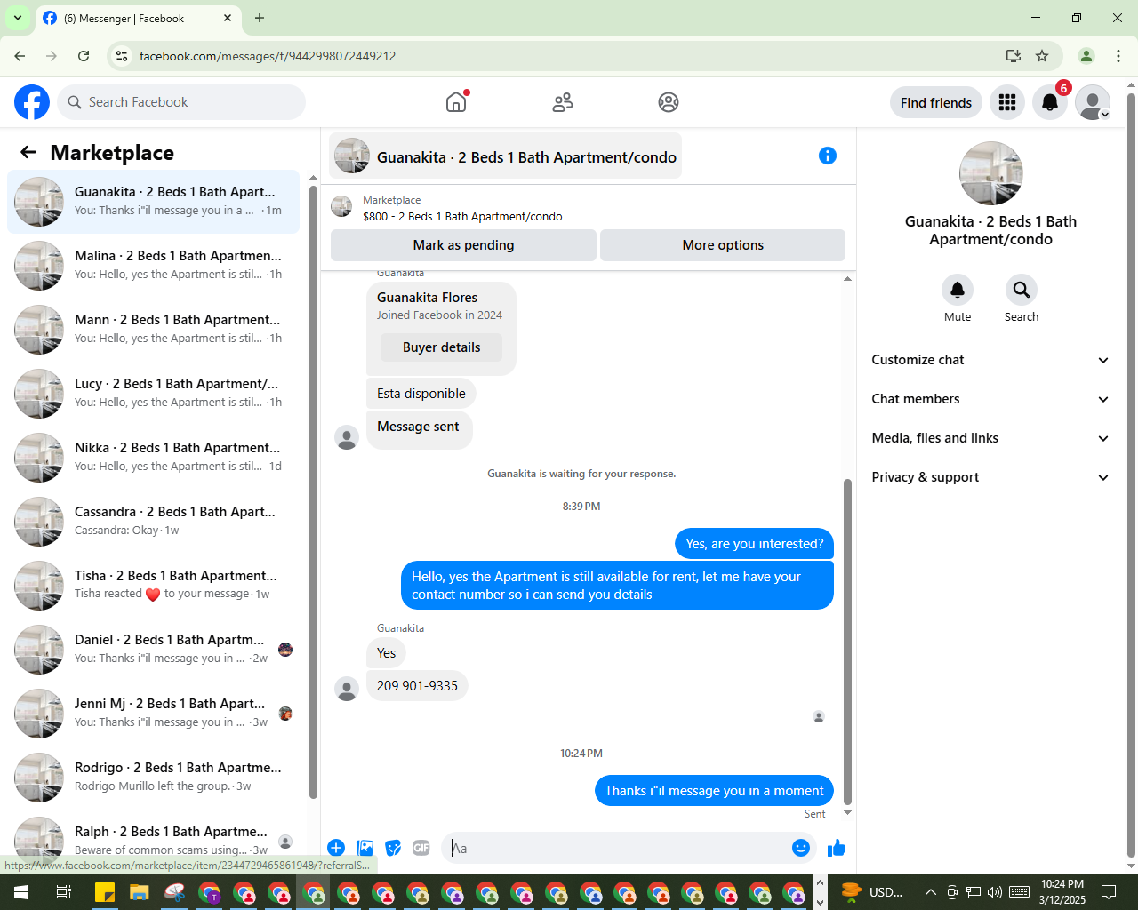Open the Windows Start menu

[21, 892]
